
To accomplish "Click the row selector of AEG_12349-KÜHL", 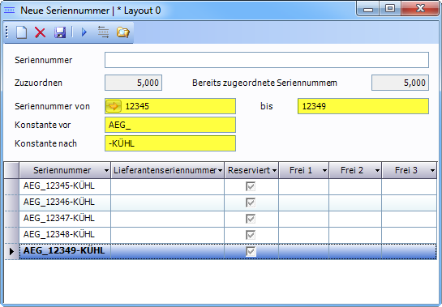I will [x=11, y=251].
